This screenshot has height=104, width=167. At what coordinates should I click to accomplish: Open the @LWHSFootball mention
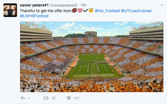(x=34, y=16)
